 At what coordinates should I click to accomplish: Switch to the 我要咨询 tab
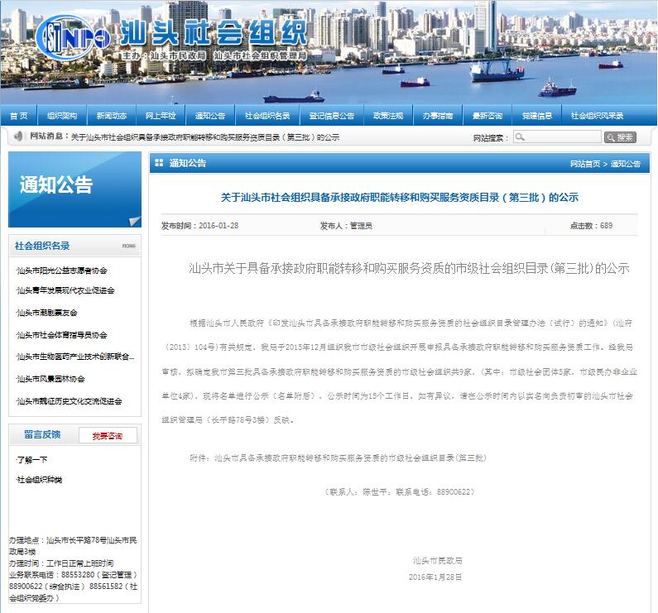(x=107, y=436)
